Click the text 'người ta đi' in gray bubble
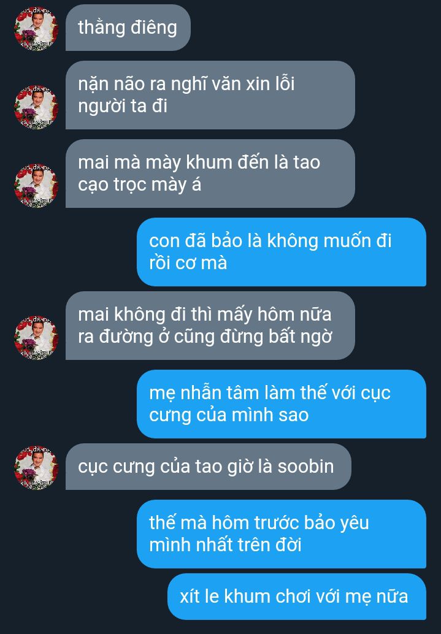The height and width of the screenshot is (634, 441). [123, 106]
